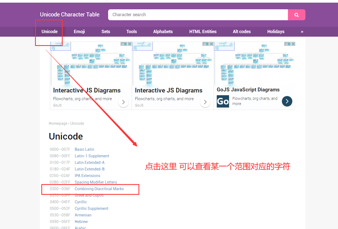Click range text 0400—04FF
The image size is (338, 229).
[x=60, y=202]
